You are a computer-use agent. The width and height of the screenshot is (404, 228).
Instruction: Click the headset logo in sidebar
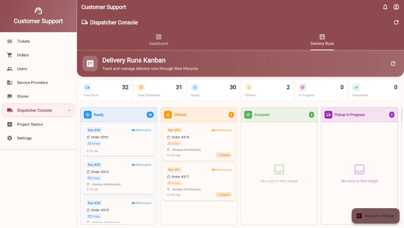tap(38, 11)
